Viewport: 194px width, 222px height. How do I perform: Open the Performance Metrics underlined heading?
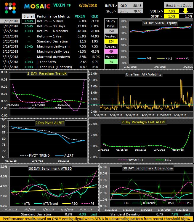[x=53, y=16]
